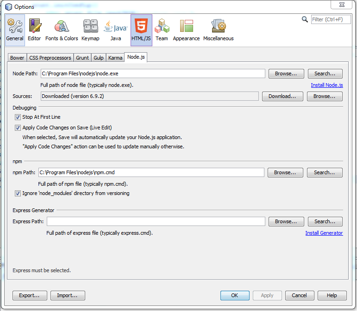Viewport: 357px width, 311px height.
Task: Follow the Install Generator link
Action: pos(324,233)
